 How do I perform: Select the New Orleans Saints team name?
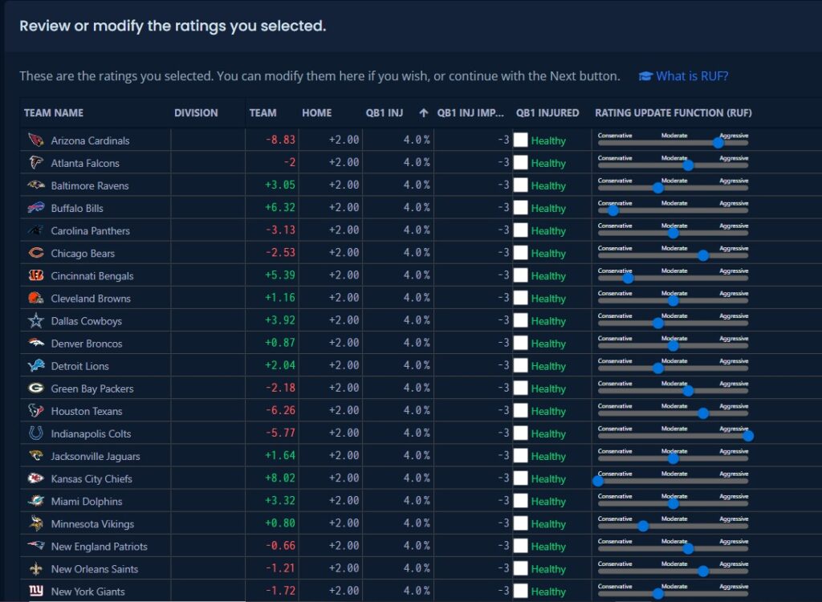click(95, 569)
